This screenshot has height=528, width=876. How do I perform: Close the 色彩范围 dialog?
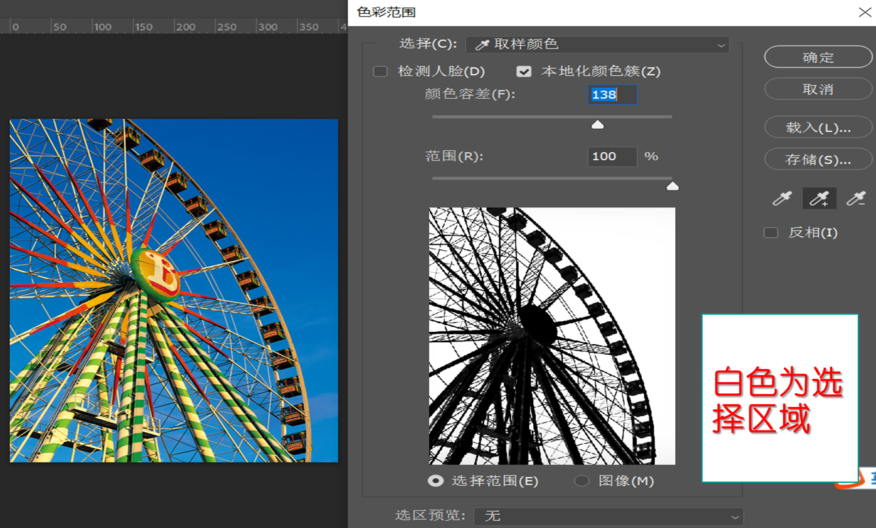coord(864,12)
